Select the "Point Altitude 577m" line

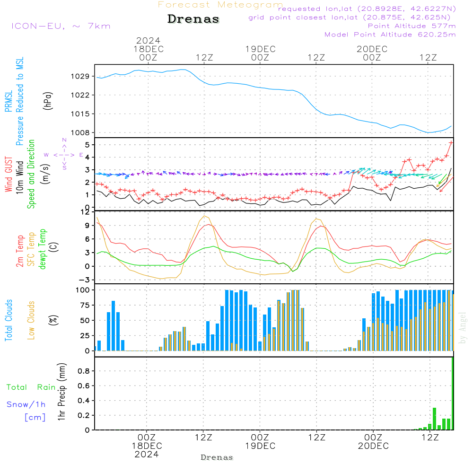click(412, 26)
